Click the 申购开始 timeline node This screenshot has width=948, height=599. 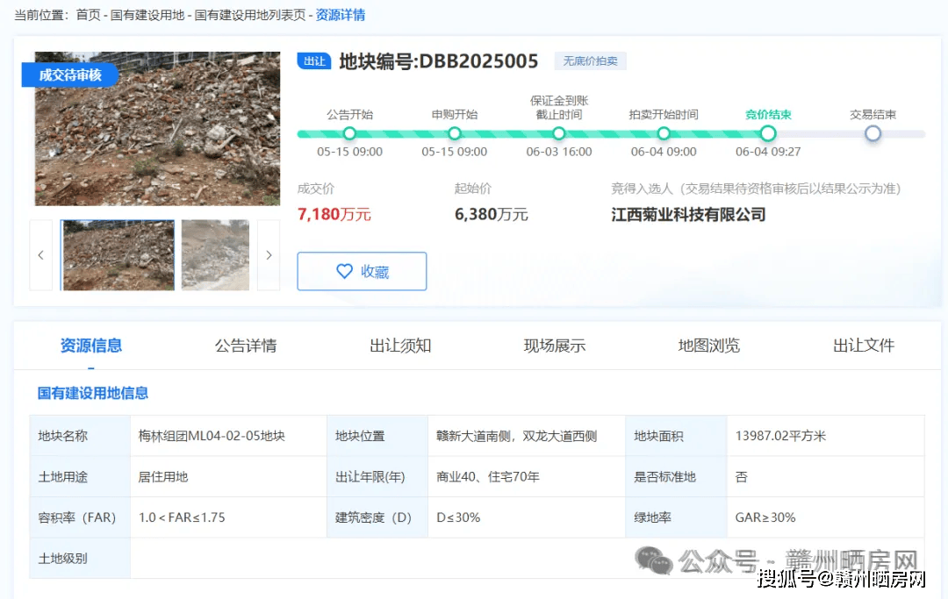point(454,133)
